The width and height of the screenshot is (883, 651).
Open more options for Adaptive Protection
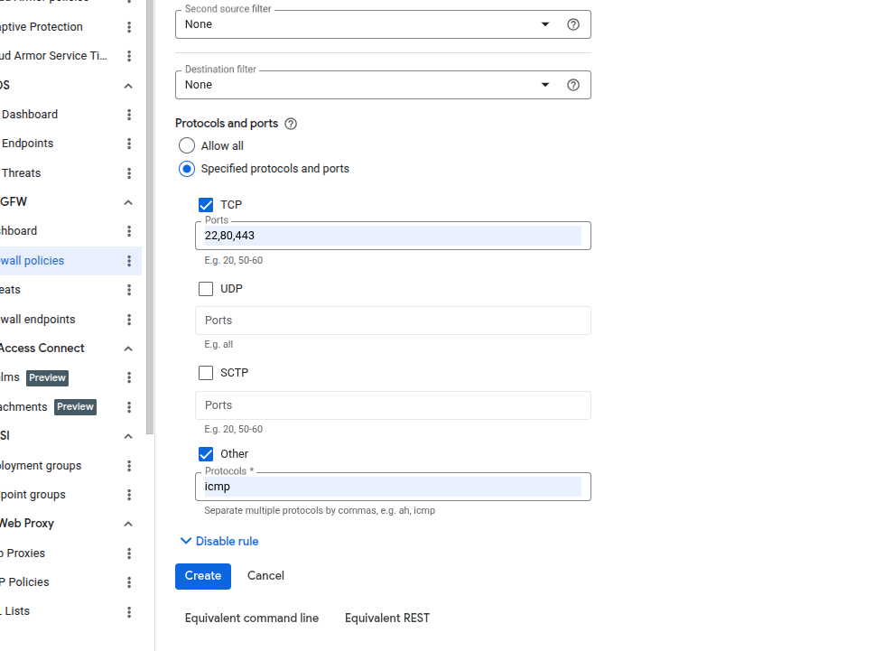coord(129,27)
